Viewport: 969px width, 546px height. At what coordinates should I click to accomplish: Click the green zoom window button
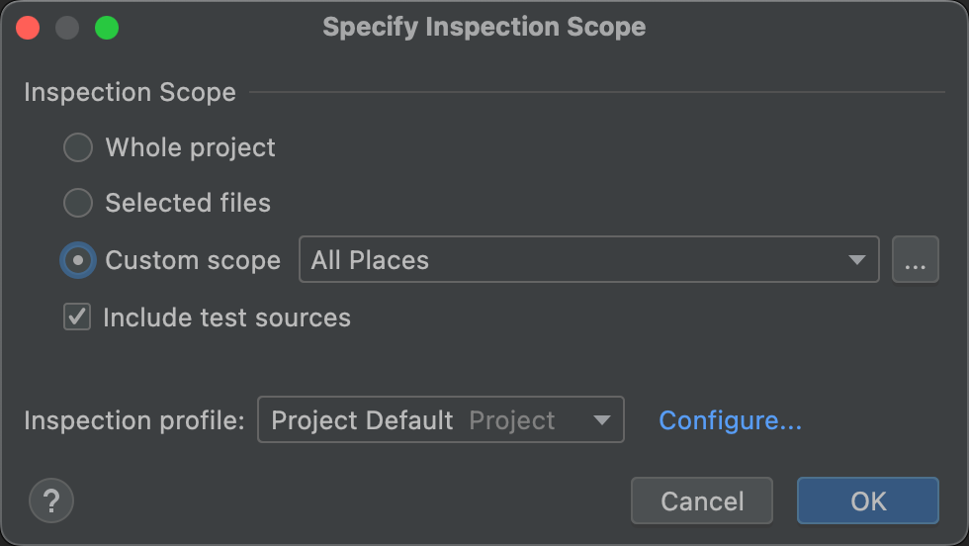click(107, 28)
